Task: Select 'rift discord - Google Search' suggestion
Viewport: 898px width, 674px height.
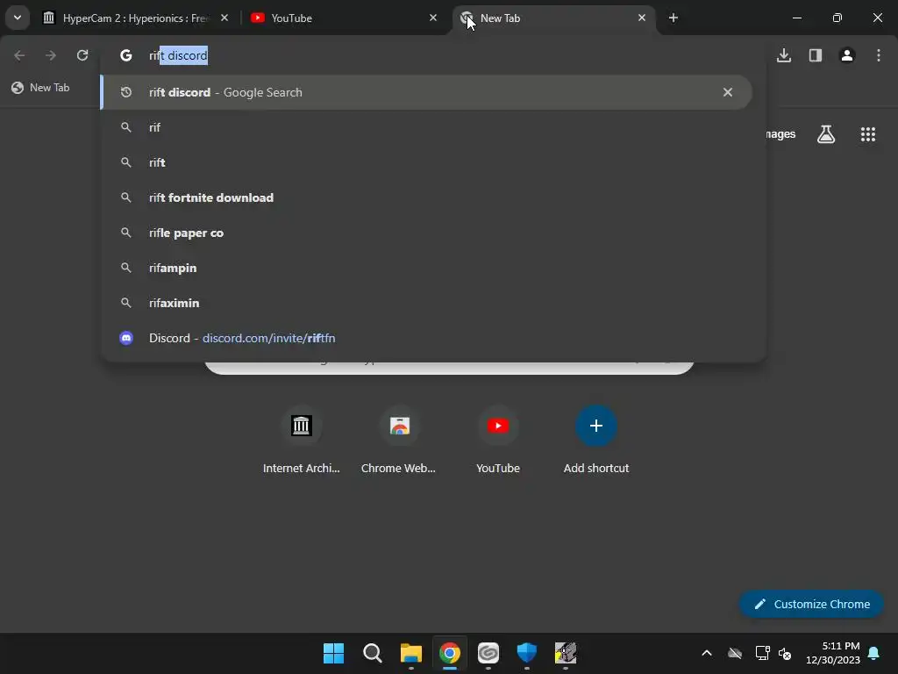Action: pos(426,92)
